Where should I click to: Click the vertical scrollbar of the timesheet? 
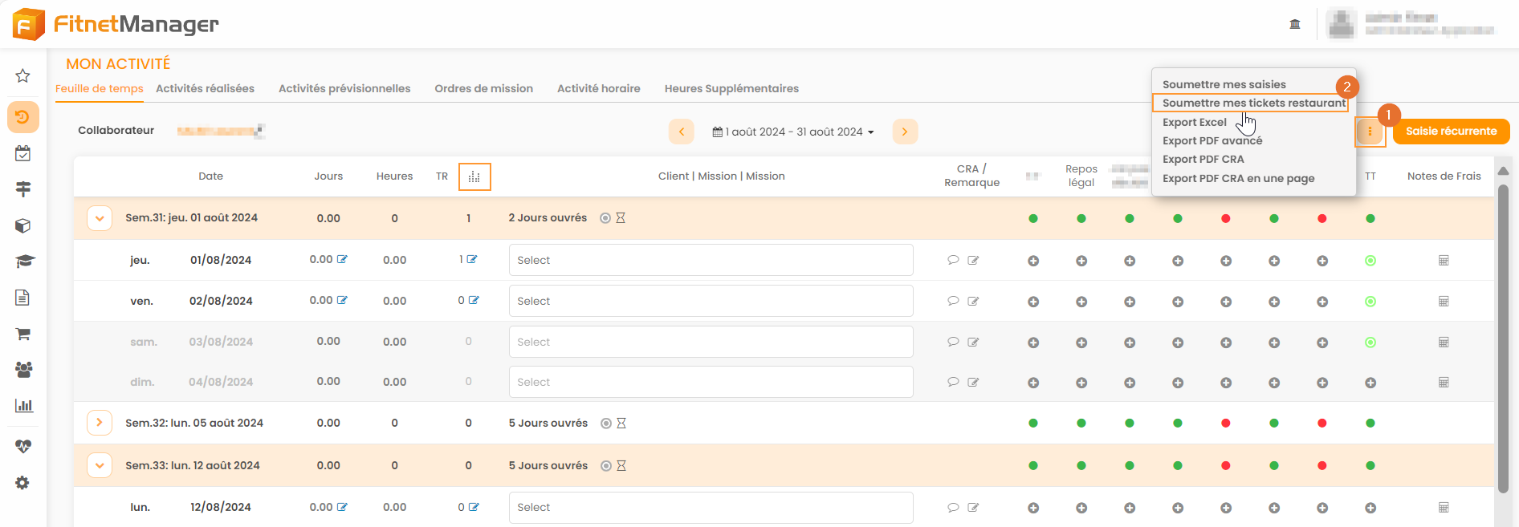click(x=1503, y=337)
